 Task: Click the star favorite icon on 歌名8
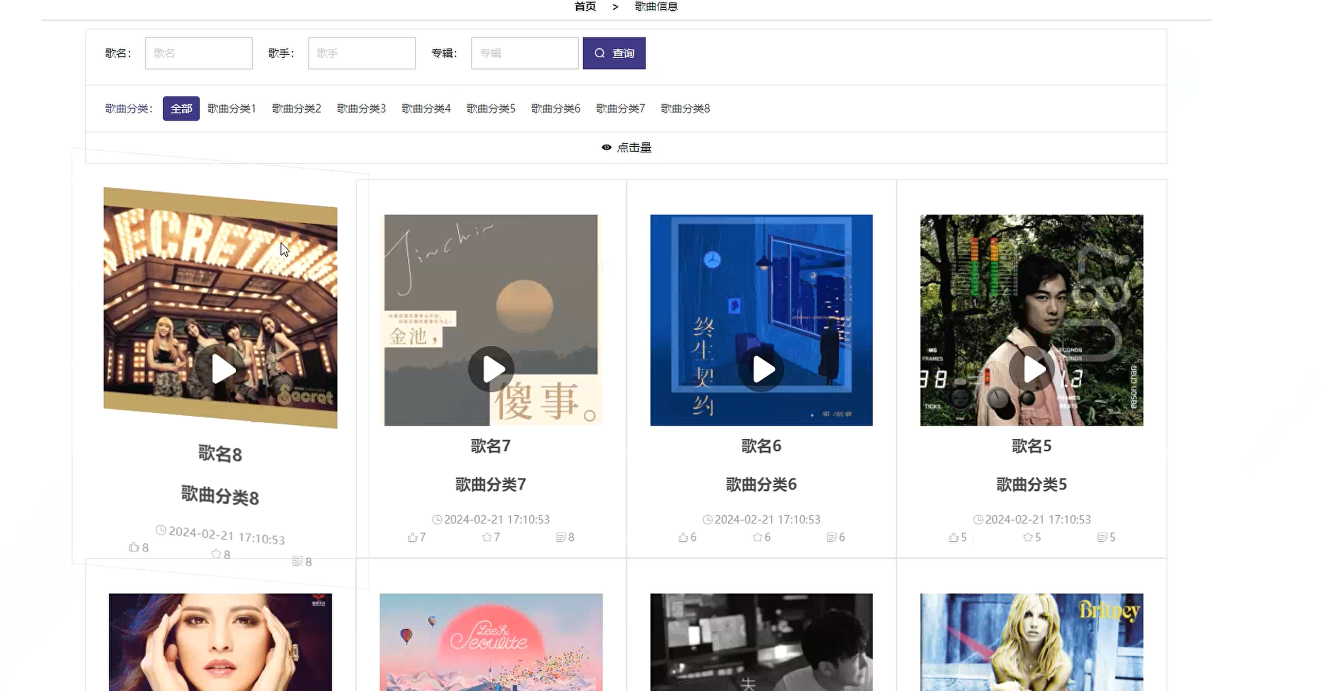click(x=216, y=554)
